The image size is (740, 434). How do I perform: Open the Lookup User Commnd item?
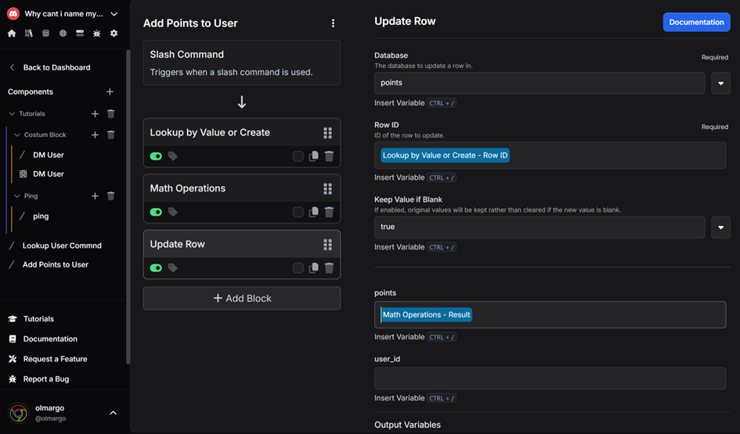click(x=62, y=246)
